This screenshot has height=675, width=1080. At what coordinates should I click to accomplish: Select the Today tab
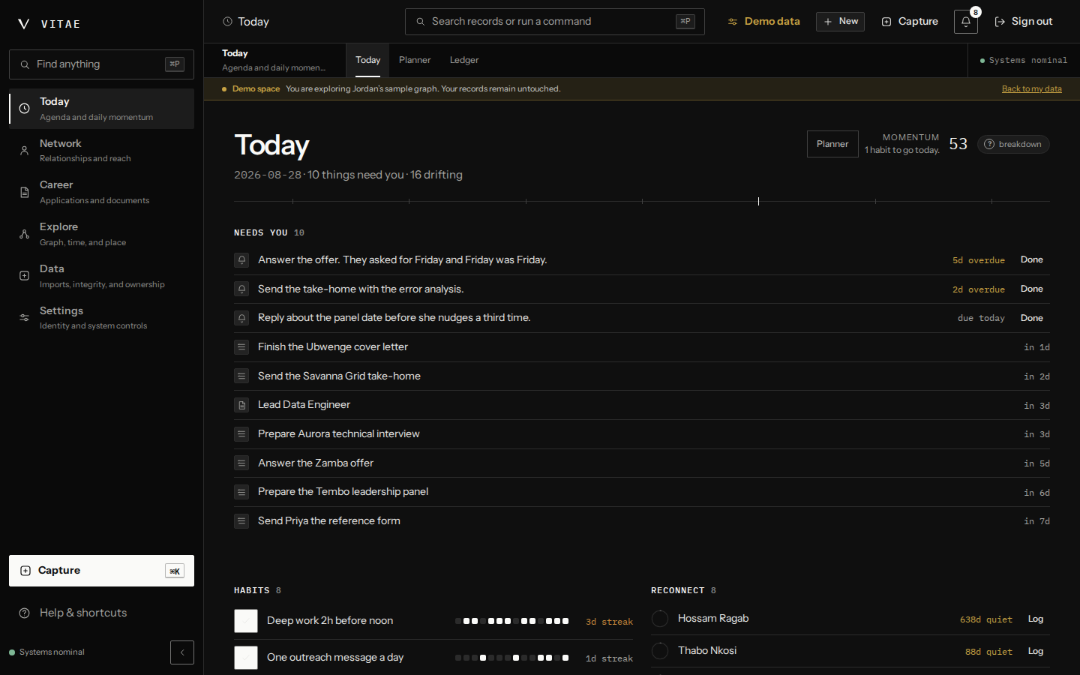click(x=367, y=60)
